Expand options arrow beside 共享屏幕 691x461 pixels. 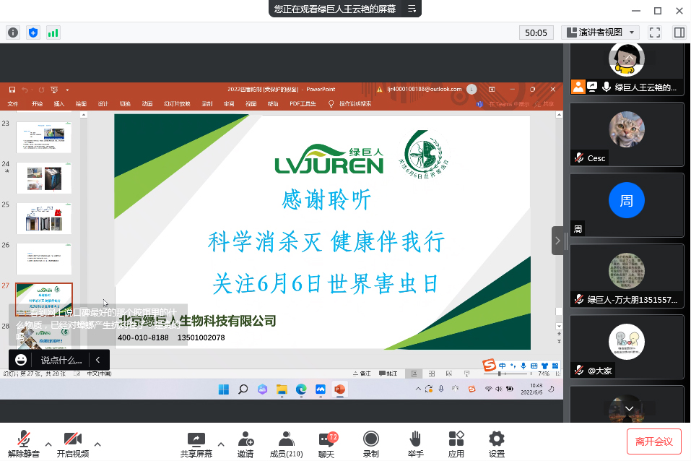tap(221, 444)
